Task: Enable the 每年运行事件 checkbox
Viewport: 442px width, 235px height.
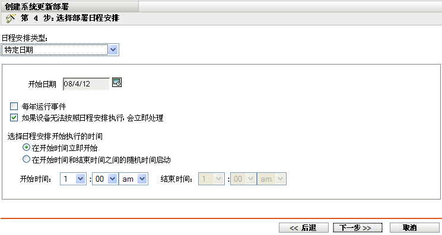Action: [x=14, y=107]
